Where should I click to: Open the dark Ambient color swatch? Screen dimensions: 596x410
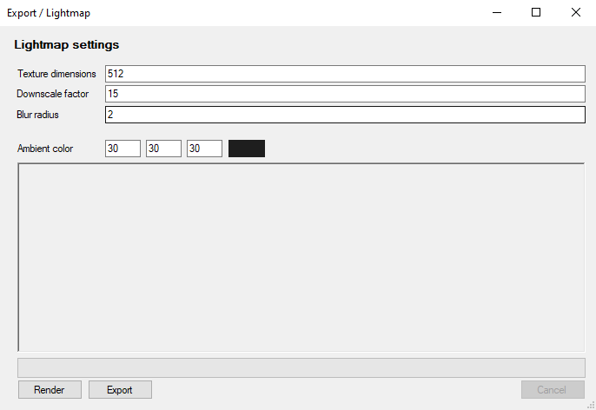coord(247,149)
